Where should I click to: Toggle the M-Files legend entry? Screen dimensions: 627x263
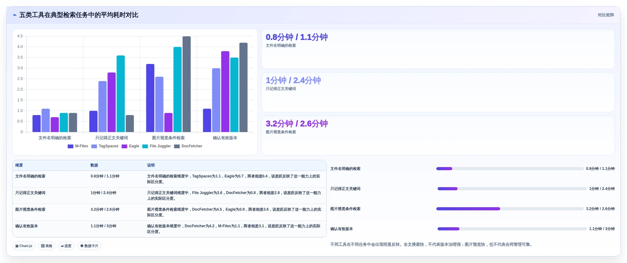click(x=78, y=146)
